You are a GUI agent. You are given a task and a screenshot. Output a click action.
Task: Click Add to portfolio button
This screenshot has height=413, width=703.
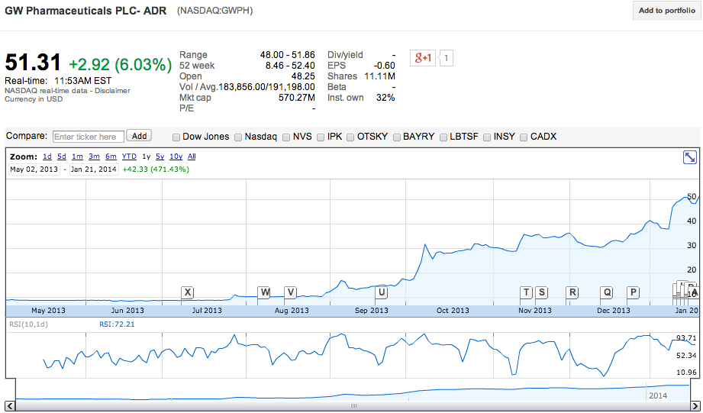[666, 11]
